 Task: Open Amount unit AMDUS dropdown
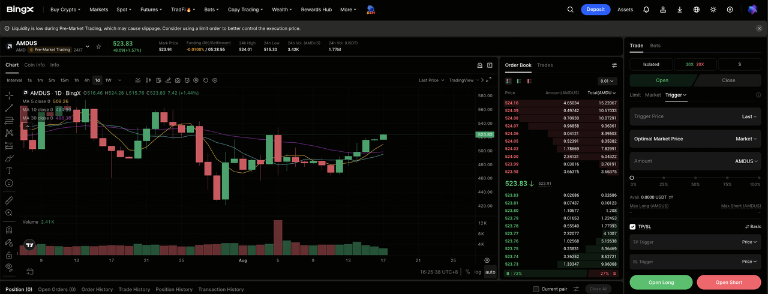(746, 161)
